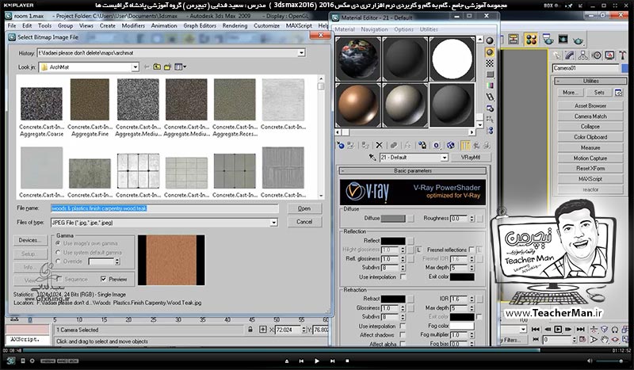Viewport: 634px width, 370px height.
Task: Go up one level folder icon
Action: point(157,67)
